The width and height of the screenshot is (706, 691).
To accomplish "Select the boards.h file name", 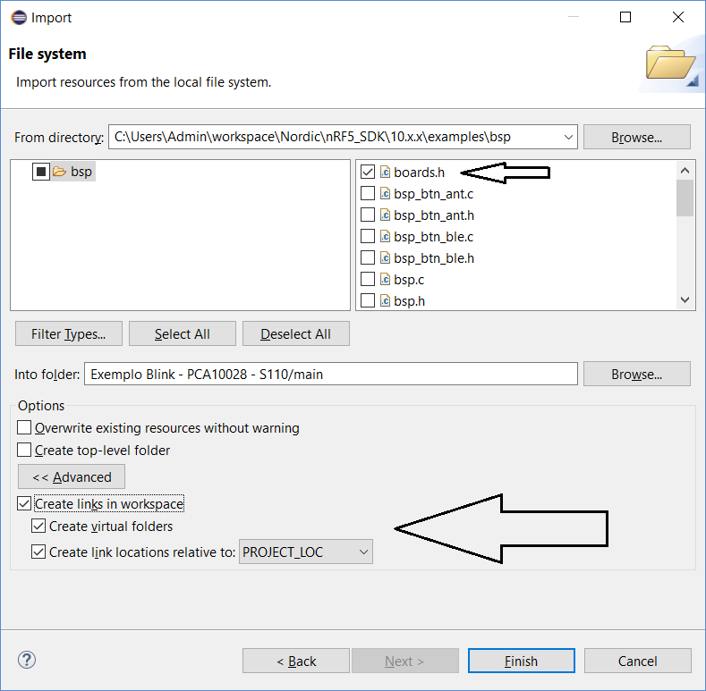I will click(x=419, y=173).
